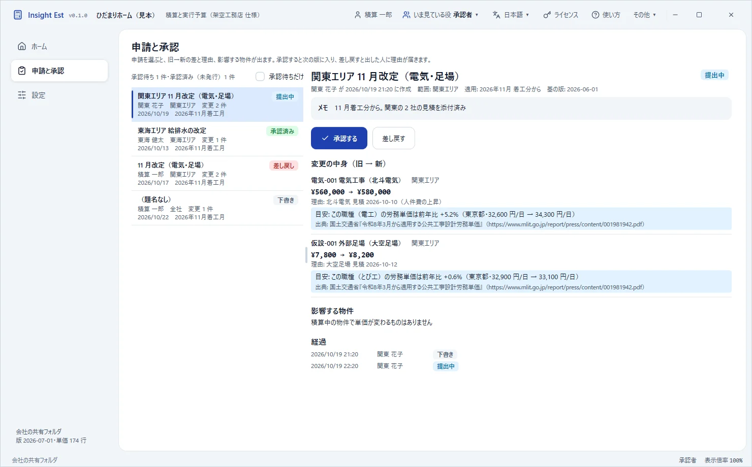The image size is (752, 467).
Task: Click the home icon in the sidebar
Action: [x=22, y=46]
